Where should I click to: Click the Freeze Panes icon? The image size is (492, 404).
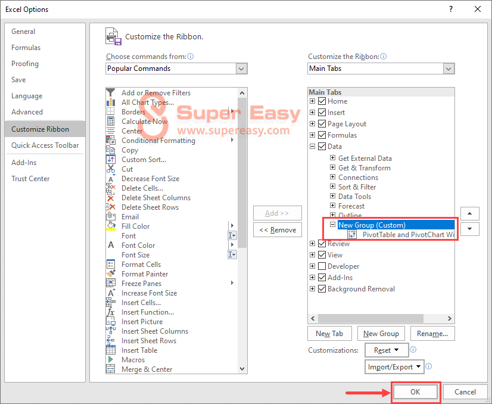click(110, 283)
